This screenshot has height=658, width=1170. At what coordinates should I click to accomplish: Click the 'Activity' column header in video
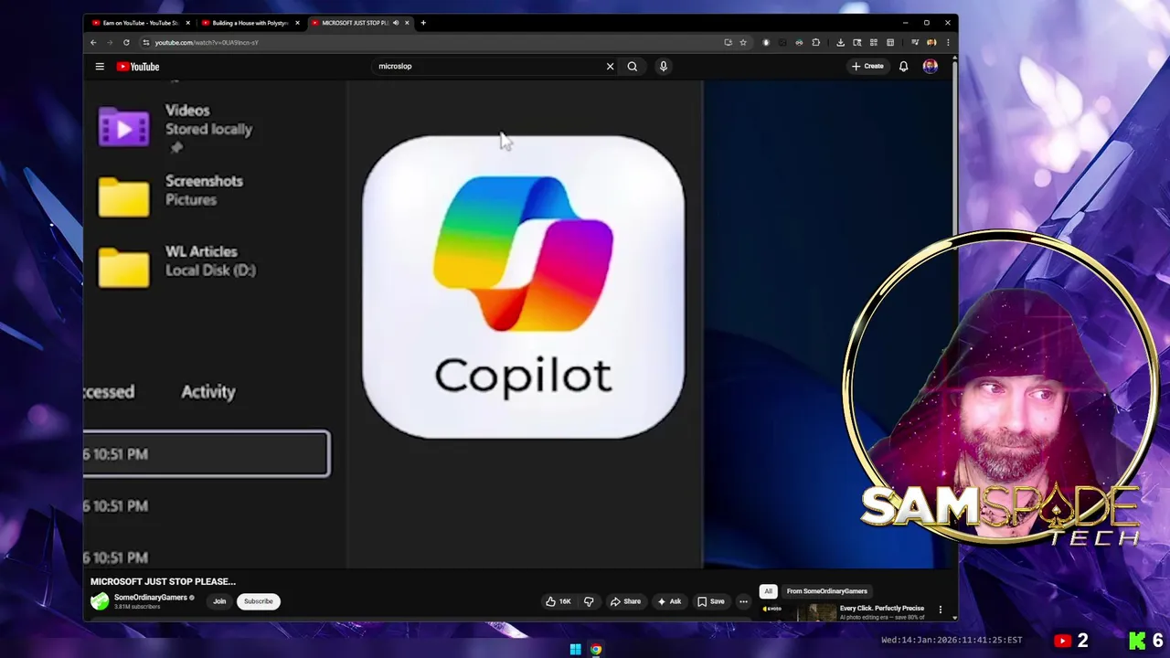tap(208, 391)
